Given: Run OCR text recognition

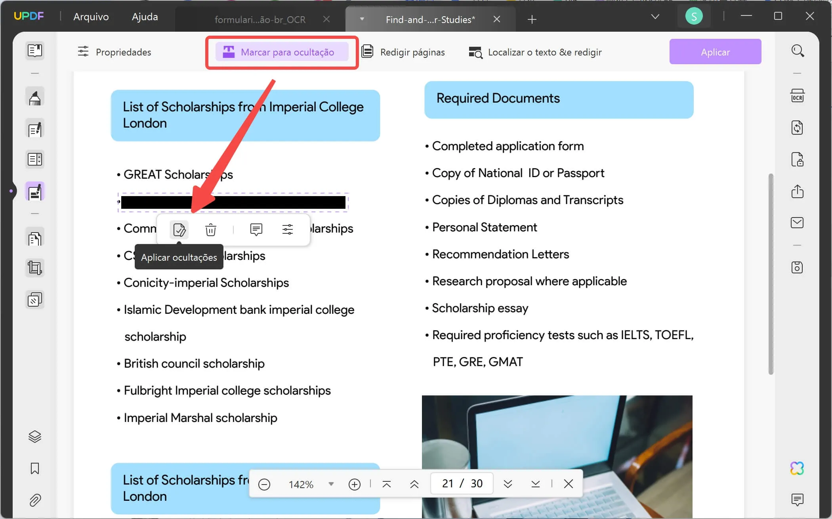Looking at the screenshot, I should [798, 96].
